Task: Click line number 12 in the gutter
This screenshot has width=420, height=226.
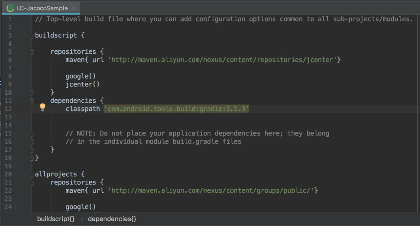Action: pos(8,109)
